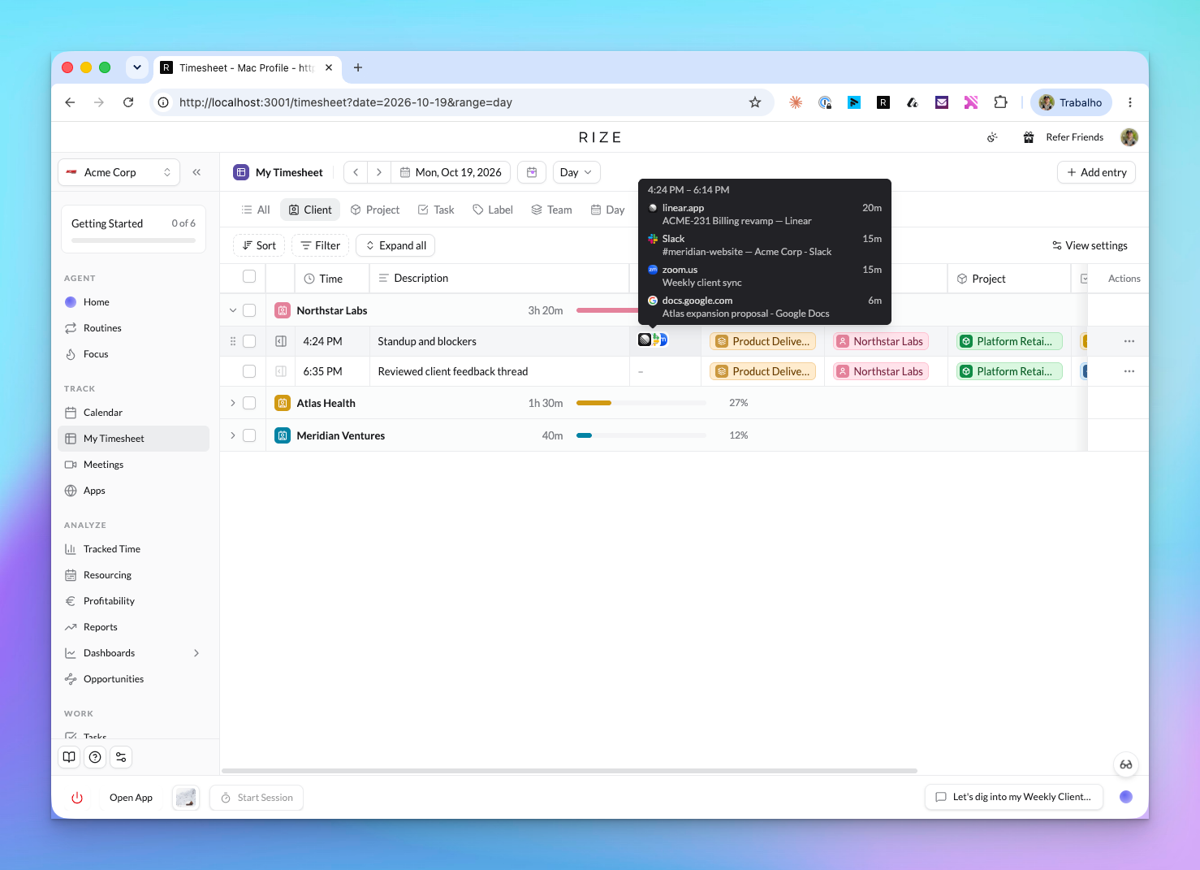This screenshot has width=1200, height=870.
Task: Click the purple orb at bottom right
Action: 1126,797
